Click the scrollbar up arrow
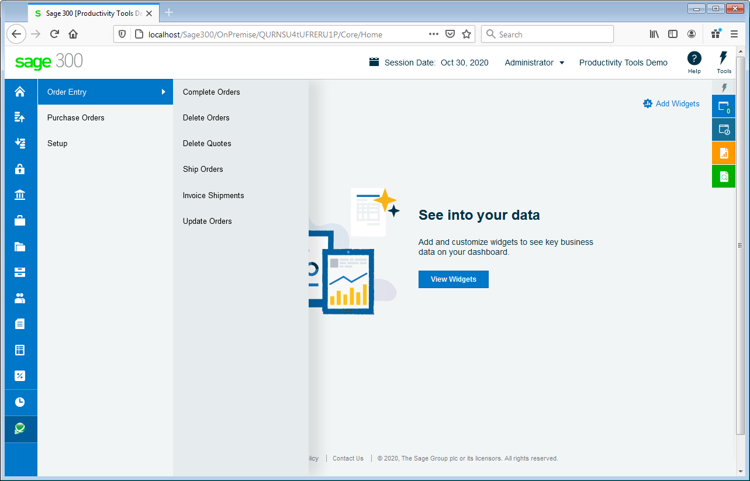750x481 pixels. pyautogui.click(x=740, y=52)
